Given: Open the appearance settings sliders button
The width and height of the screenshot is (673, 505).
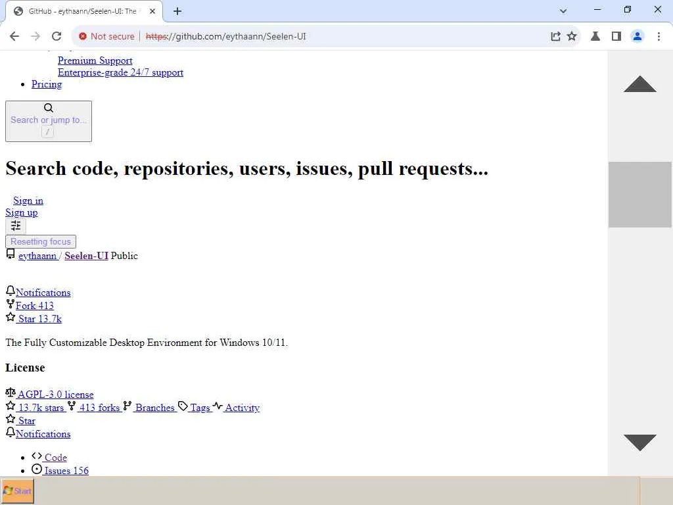Looking at the screenshot, I should [x=16, y=226].
